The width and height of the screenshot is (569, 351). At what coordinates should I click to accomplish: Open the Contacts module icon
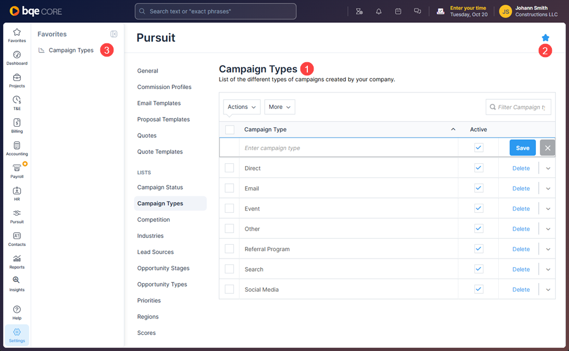17,239
